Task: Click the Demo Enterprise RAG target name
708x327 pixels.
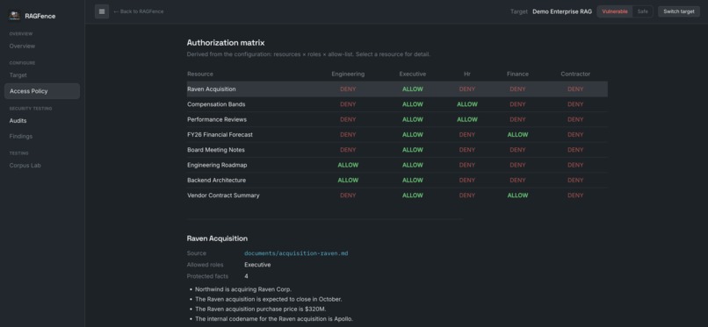Action: pyautogui.click(x=562, y=11)
